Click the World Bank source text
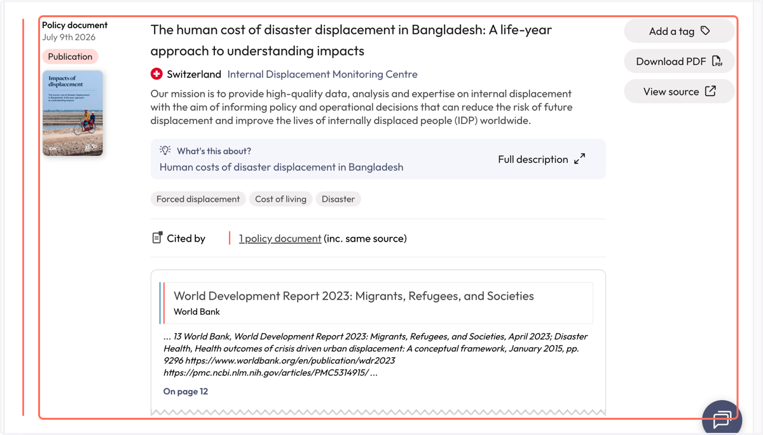The width and height of the screenshot is (763, 435). tap(196, 312)
